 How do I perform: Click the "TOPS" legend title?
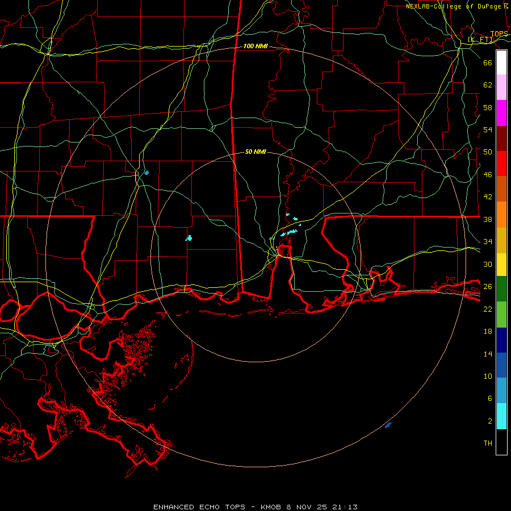499,34
